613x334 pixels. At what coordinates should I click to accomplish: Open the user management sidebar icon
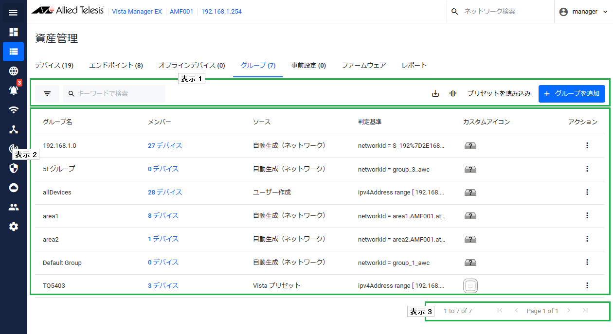point(14,207)
